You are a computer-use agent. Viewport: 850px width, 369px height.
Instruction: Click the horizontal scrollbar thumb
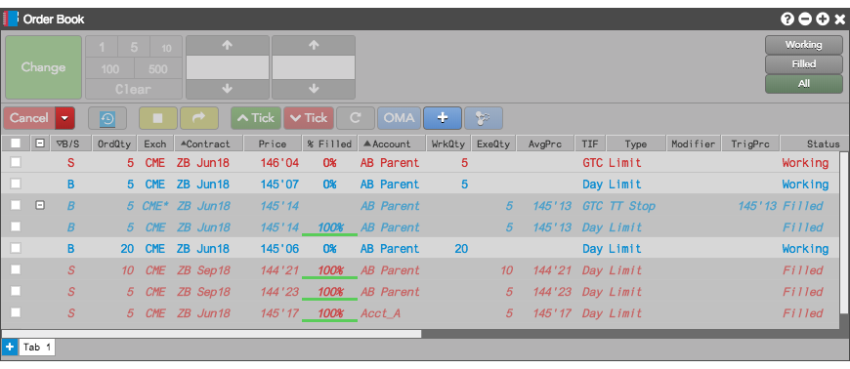(211, 334)
